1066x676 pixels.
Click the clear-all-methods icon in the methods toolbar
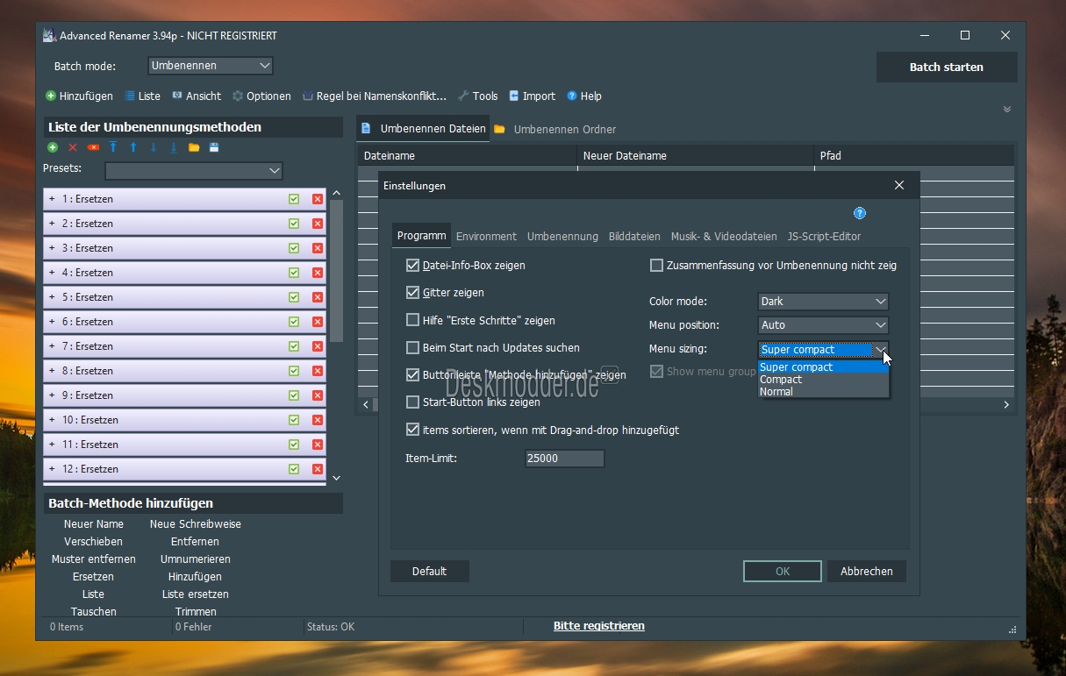[x=93, y=147]
